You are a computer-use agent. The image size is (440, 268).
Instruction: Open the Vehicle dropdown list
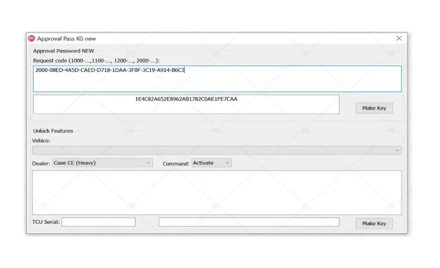point(217,150)
